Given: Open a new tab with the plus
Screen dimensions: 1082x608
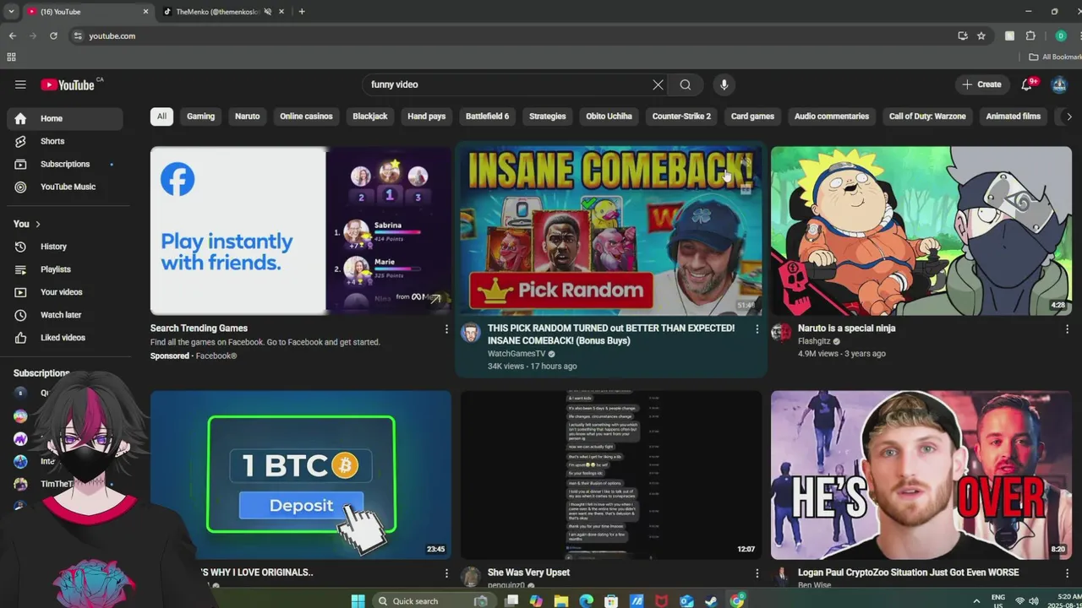Looking at the screenshot, I should 302,12.
